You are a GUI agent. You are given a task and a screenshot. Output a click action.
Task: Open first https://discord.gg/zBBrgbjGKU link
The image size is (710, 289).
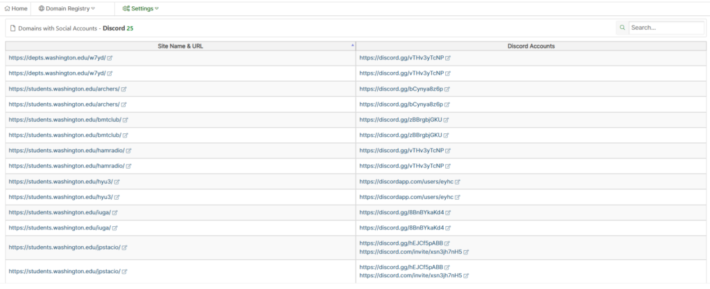(x=401, y=120)
